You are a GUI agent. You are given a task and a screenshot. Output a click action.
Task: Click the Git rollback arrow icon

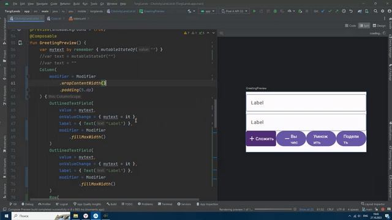(x=351, y=11)
